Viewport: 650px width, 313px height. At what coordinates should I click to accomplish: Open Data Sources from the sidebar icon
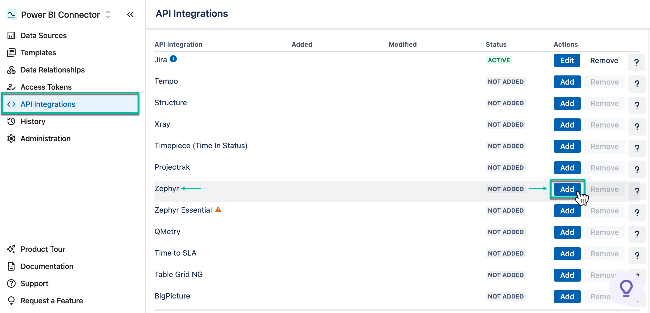[11, 35]
